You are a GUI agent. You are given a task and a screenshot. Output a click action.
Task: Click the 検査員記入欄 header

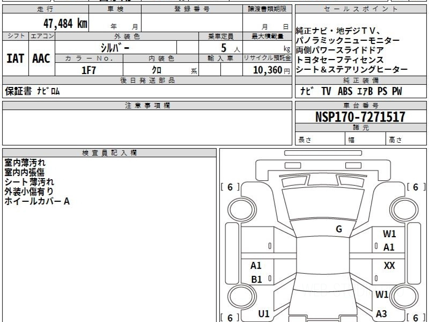tap(109, 153)
